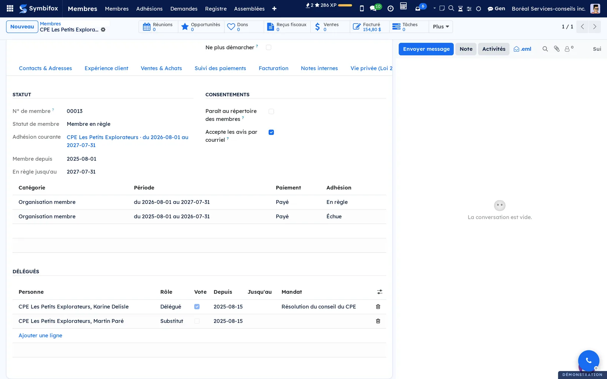The image size is (607, 379).
Task: Click the brightness sun icon in top bar
Action: tap(478, 8)
